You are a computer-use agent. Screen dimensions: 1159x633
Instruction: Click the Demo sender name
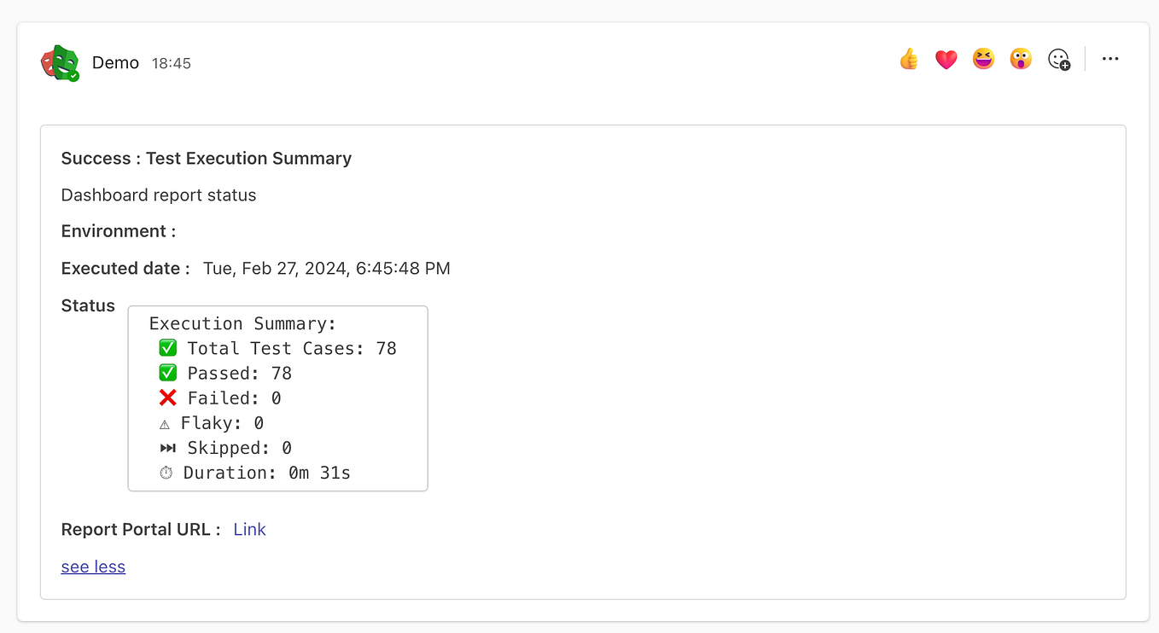[115, 63]
